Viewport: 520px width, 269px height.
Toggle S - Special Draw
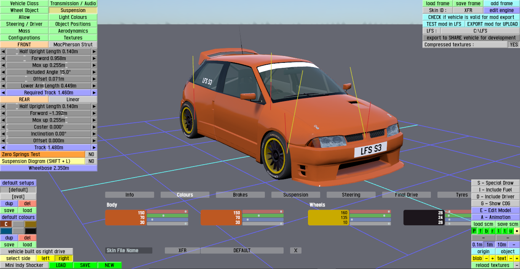(495, 183)
